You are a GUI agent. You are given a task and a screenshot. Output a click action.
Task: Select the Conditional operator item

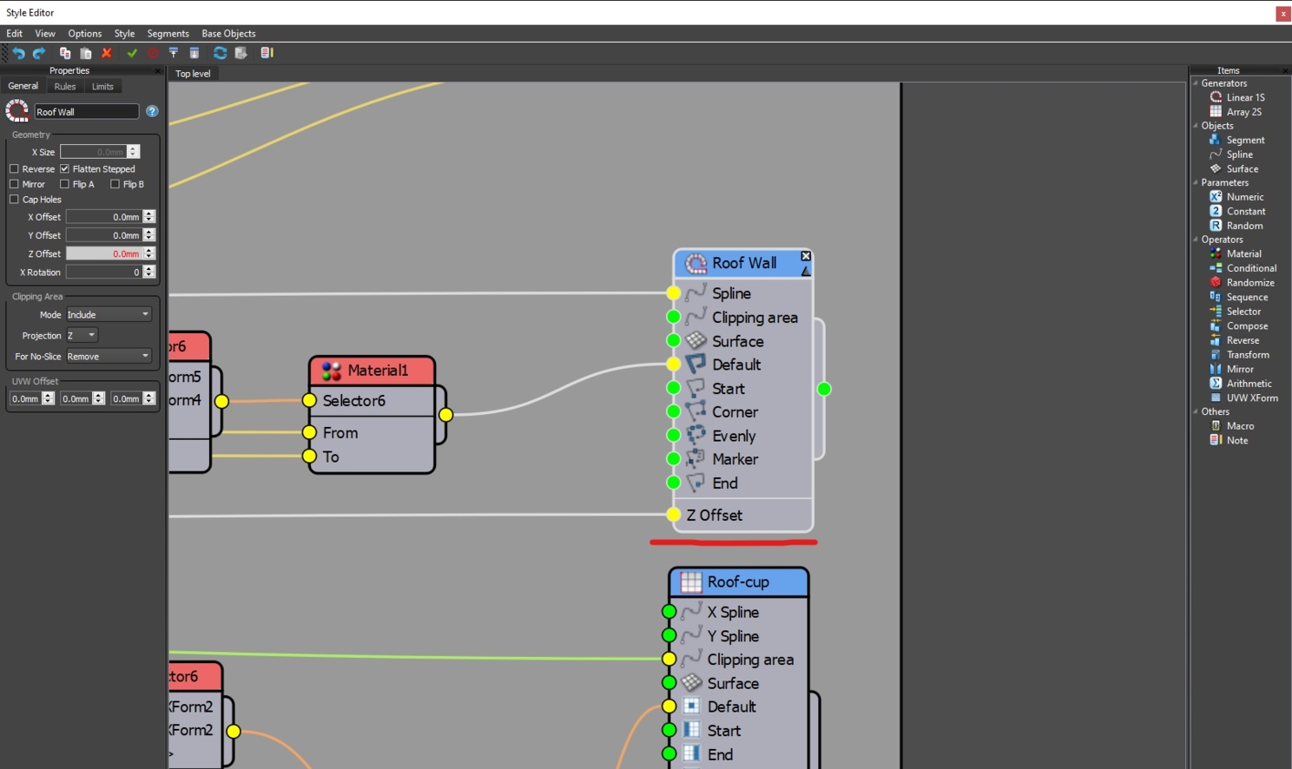1243,268
